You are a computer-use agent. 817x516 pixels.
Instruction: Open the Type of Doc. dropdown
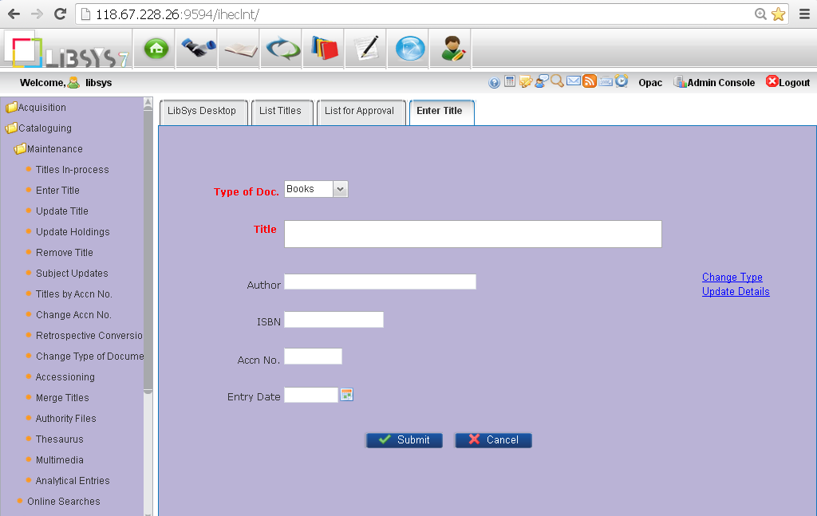pos(315,189)
